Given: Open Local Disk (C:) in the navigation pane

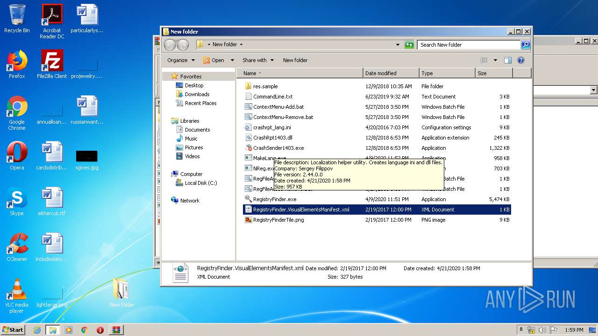Looking at the screenshot, I should coord(201,183).
